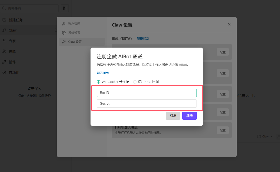The width and height of the screenshot is (280, 172).
Task: Click the 技能 tools icon
Action: coord(4,51)
